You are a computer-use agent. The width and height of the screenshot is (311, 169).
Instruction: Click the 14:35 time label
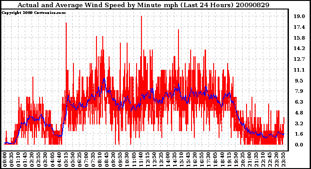click(174, 160)
